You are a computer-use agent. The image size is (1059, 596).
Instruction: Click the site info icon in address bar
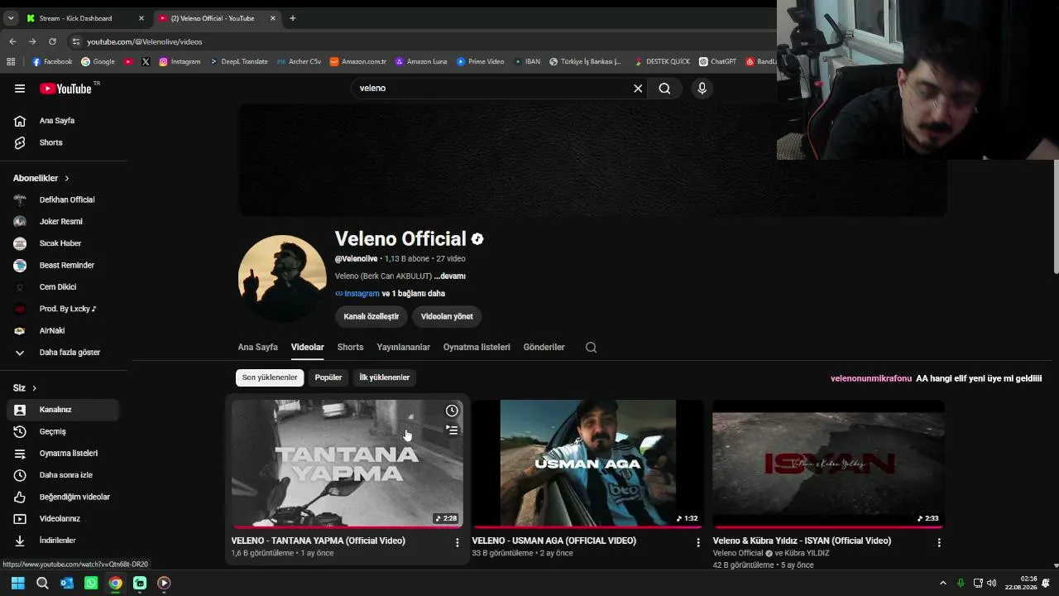coord(75,41)
